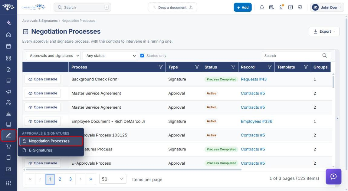Open the Requests #43 record link

[254, 79]
